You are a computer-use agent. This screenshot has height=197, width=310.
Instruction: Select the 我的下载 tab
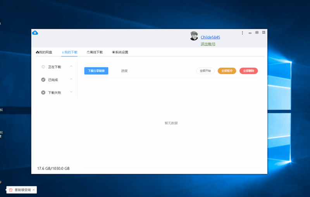tap(69, 52)
